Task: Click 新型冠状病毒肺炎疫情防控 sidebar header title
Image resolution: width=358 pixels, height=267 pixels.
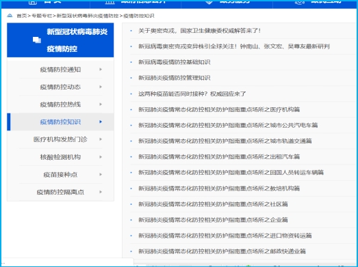Action: [77, 40]
